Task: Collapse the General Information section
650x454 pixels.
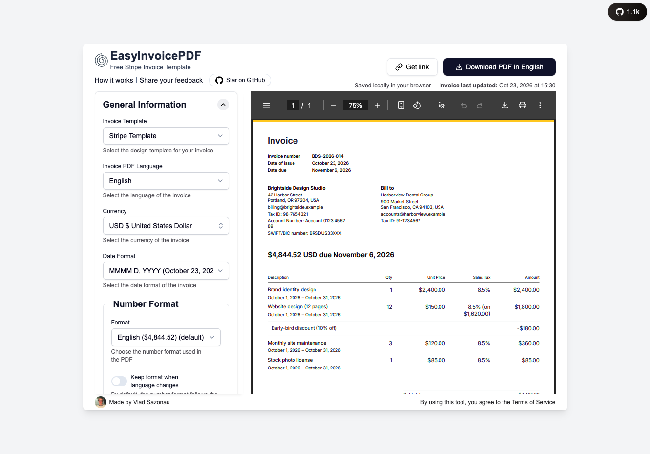Action: [x=223, y=105]
